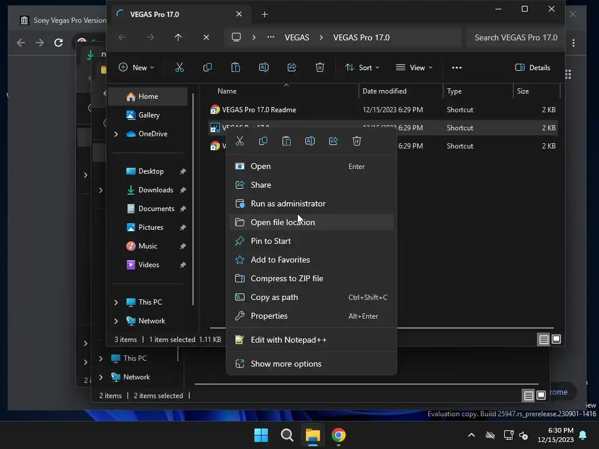Click VEGAS Pro 17.0 breadcrumb
This screenshot has height=449, width=599.
click(x=362, y=37)
